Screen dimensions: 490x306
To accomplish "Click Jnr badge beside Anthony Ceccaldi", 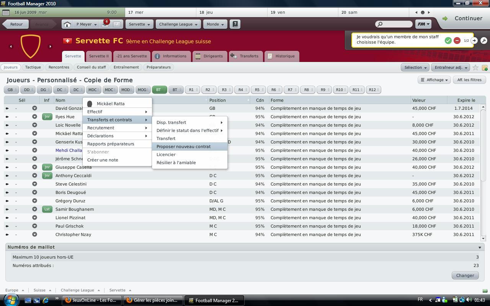I will pos(47,176).
